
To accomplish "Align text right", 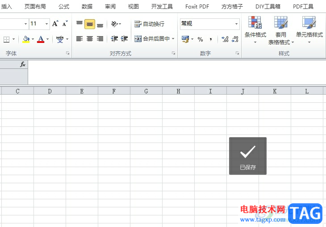I will coord(100,39).
